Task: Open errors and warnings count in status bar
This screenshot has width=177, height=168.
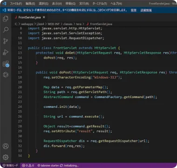Action: click(x=28, y=166)
